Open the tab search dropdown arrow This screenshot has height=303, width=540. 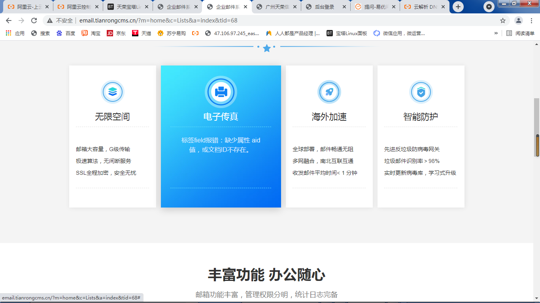pyautogui.click(x=489, y=7)
